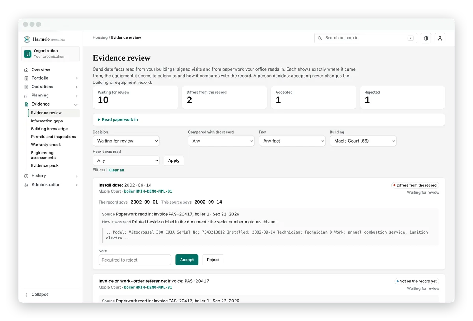Open the Fact filter dropdown
The image size is (473, 321).
pyautogui.click(x=292, y=141)
